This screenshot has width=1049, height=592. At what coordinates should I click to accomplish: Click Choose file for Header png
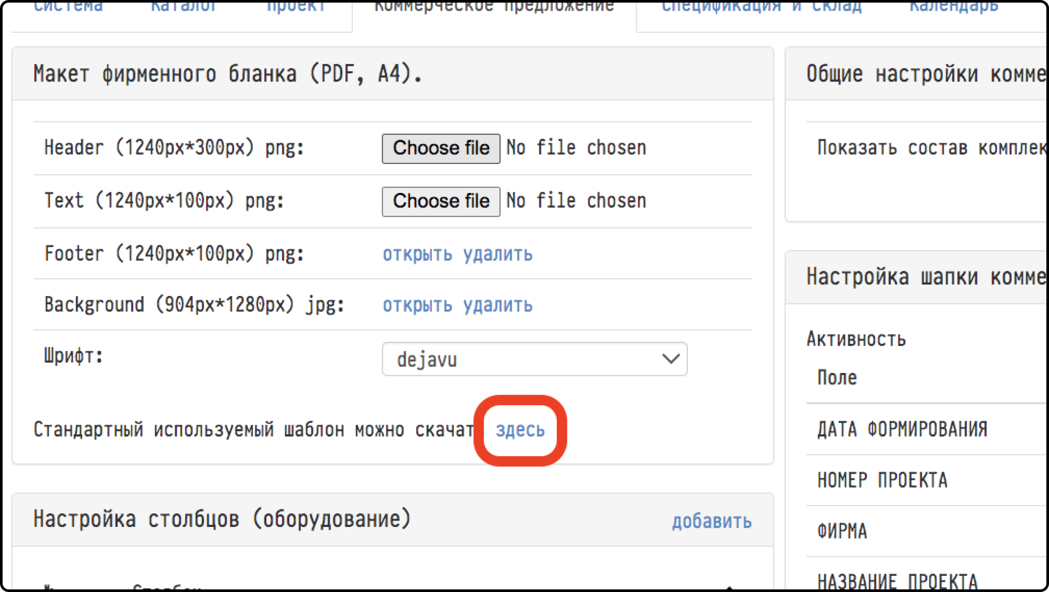(x=441, y=148)
